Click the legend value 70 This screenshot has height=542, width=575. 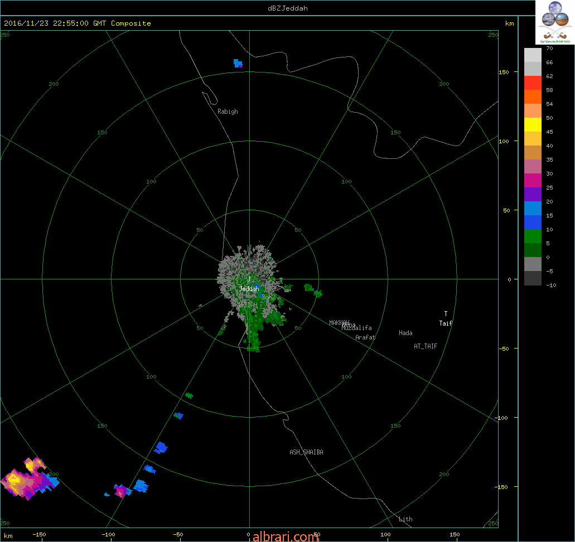pyautogui.click(x=549, y=48)
